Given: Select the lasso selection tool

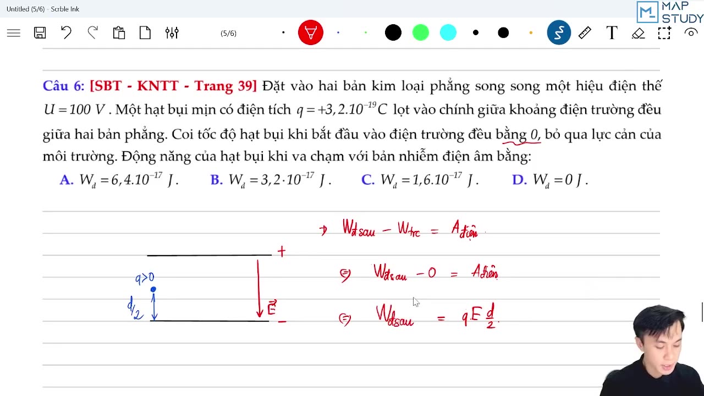Looking at the screenshot, I should (664, 33).
